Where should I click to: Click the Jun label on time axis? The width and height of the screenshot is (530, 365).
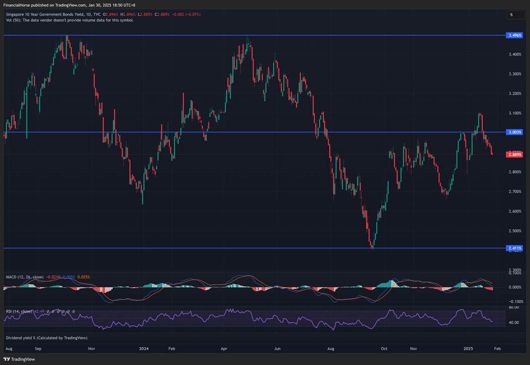point(277,349)
